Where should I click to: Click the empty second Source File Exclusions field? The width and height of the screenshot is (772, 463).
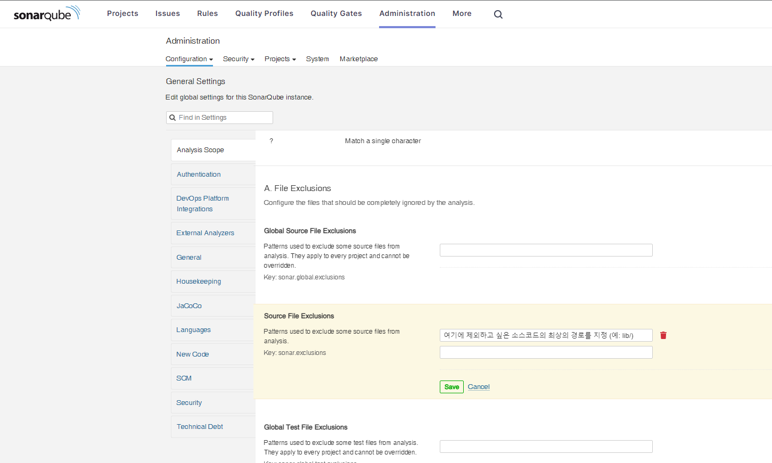pyautogui.click(x=546, y=352)
